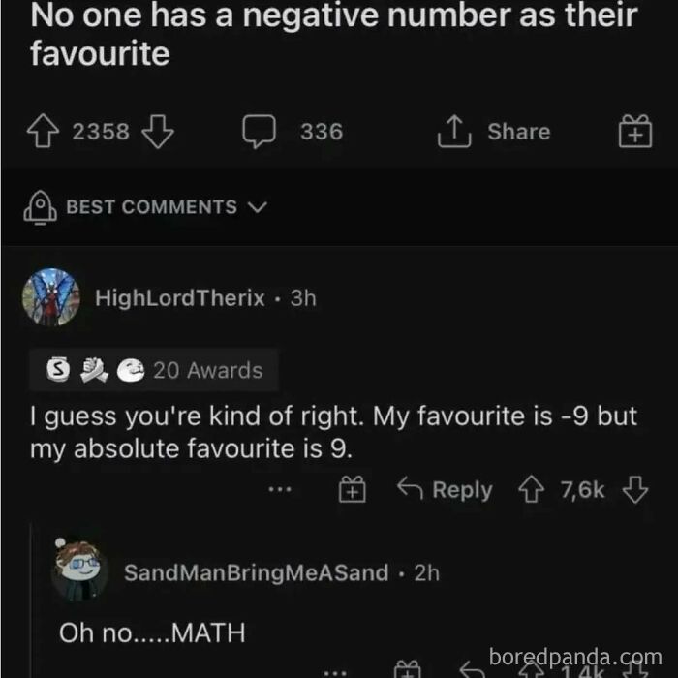This screenshot has height=678, width=678.
Task: Click the reply arrow on SandManBringMeASand's comment
Action: [x=471, y=668]
